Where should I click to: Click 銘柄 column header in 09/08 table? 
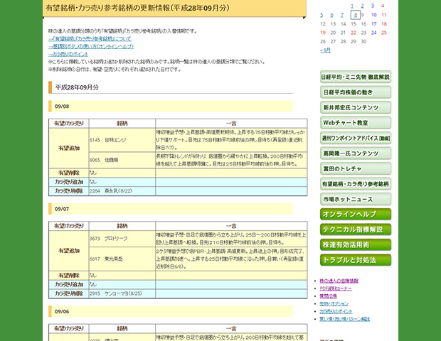(x=122, y=124)
